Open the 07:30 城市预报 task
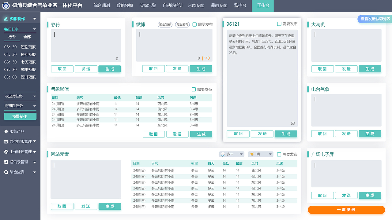Viewport: 392px width, 220px height. (x=20, y=70)
